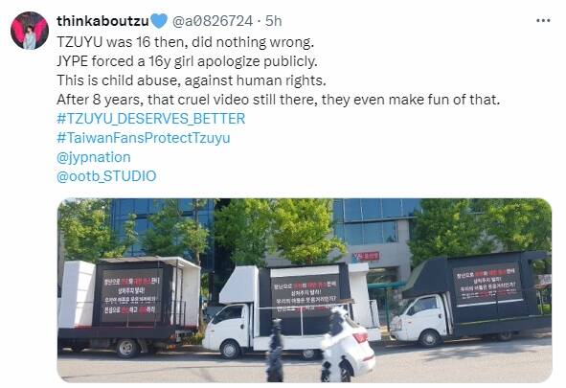Visit the @ootb_STUDIO mention
The image size is (566, 388).
point(106,176)
